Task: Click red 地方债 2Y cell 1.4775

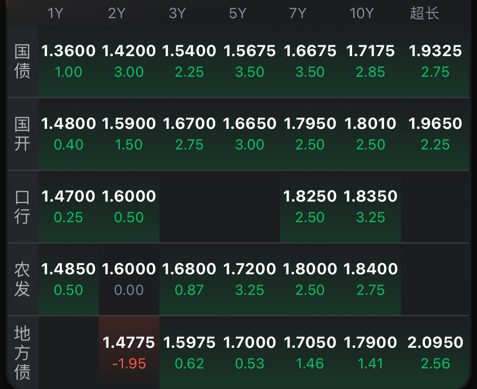Action: coord(129,353)
